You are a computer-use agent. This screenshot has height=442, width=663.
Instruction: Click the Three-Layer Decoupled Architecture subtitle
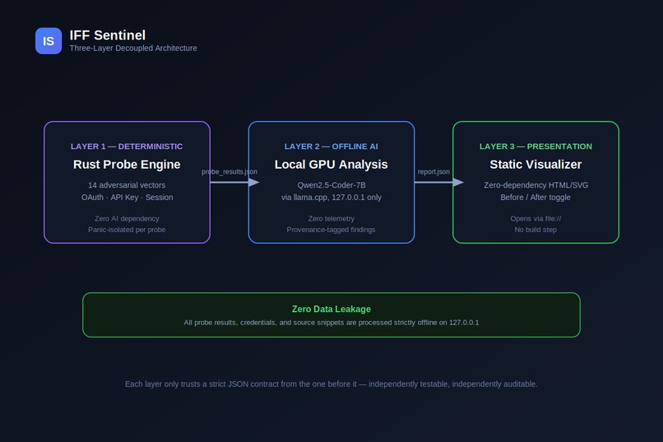pyautogui.click(x=133, y=49)
